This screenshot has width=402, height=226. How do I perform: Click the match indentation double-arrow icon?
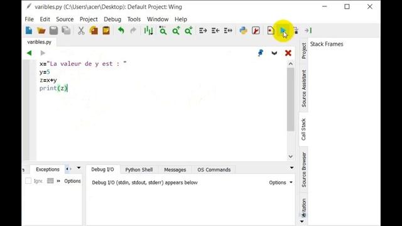(228, 31)
